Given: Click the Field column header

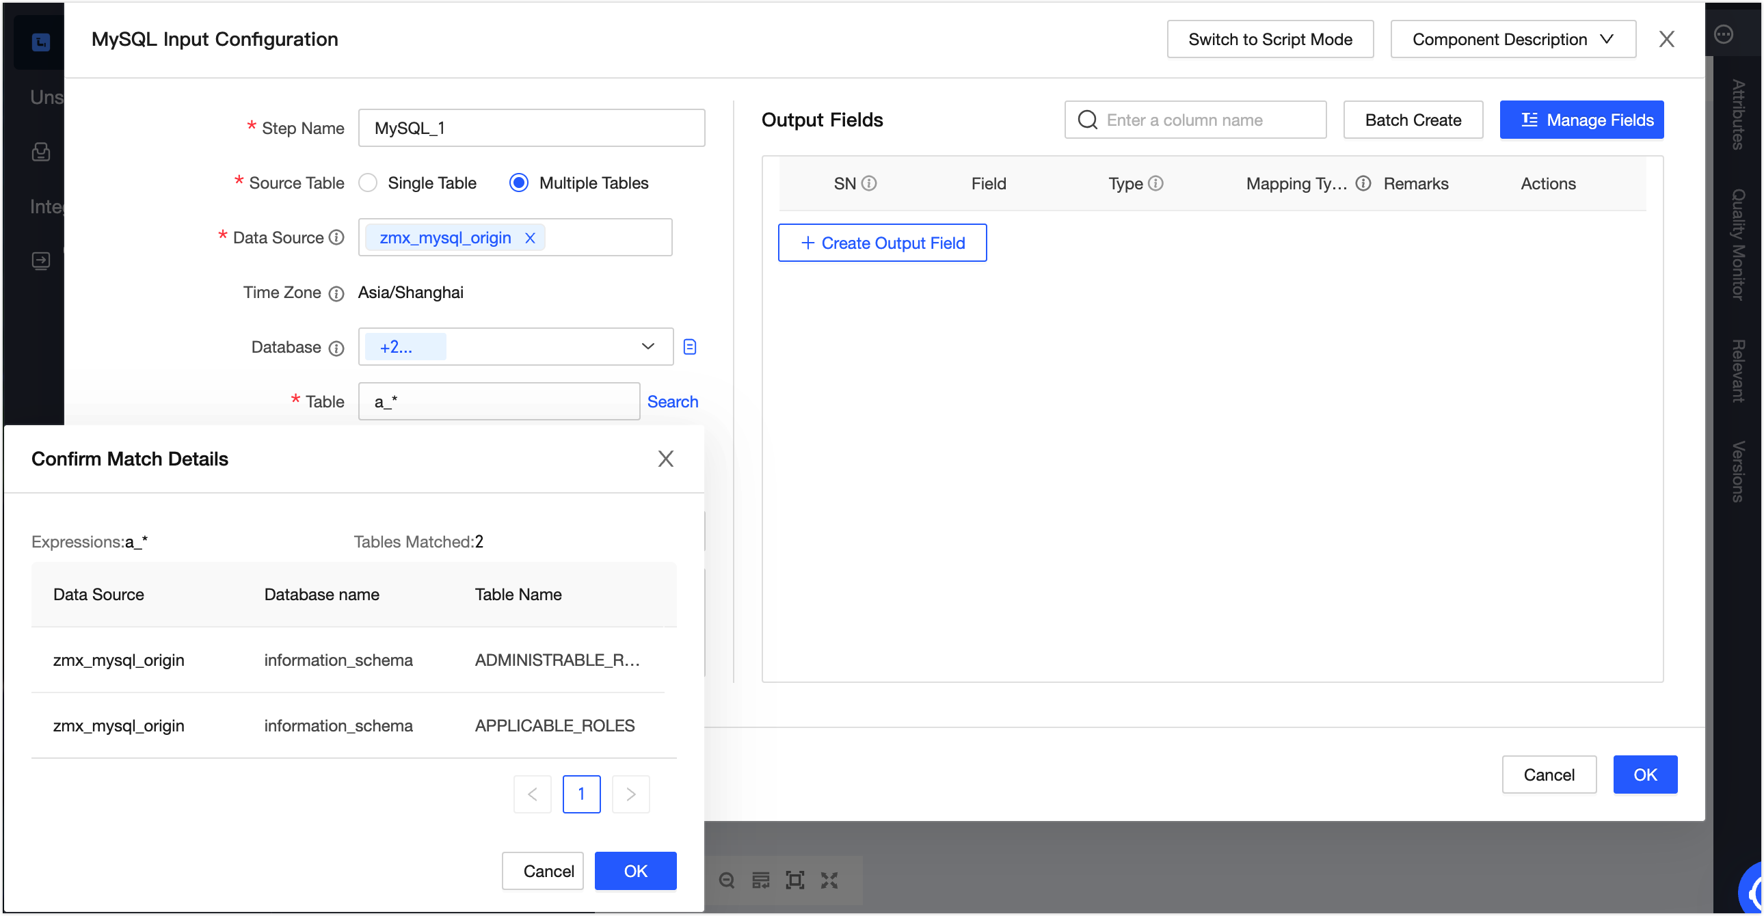Looking at the screenshot, I should pyautogui.click(x=988, y=183).
